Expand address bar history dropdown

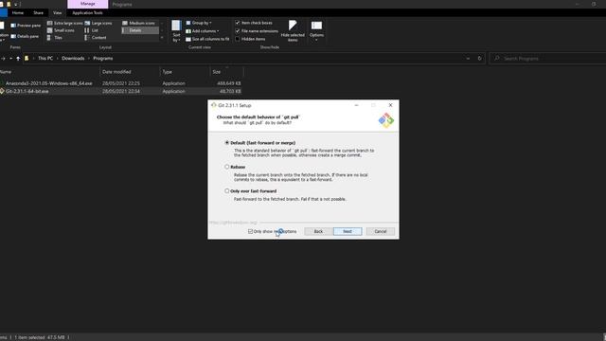(x=468, y=59)
